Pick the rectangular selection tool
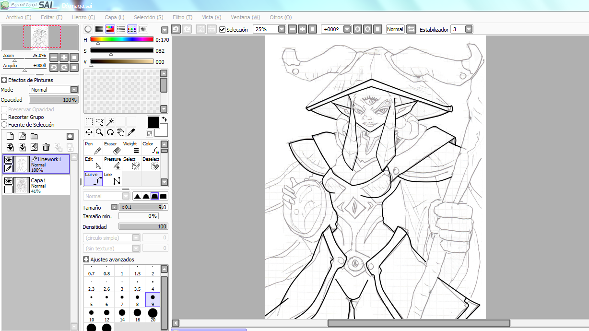This screenshot has width=589, height=331. point(89,122)
